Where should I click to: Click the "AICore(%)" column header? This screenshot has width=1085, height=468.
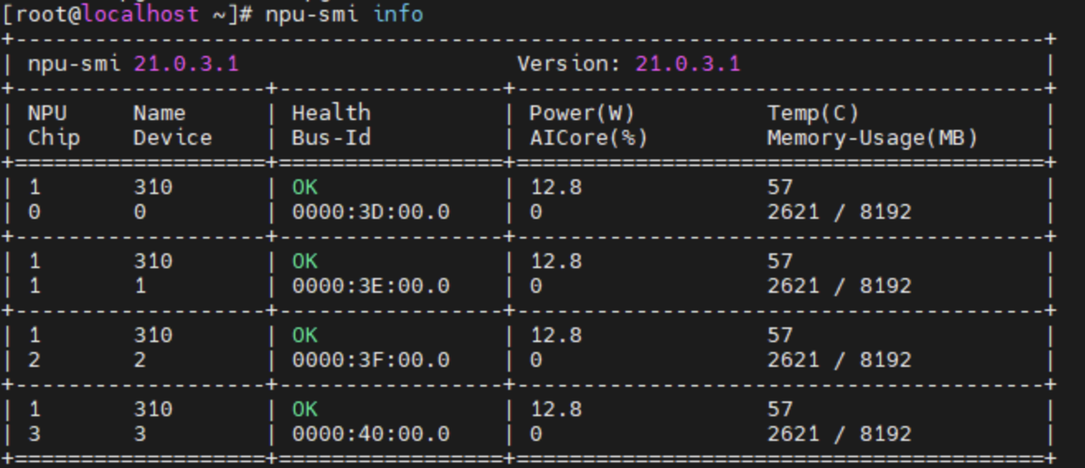point(589,138)
